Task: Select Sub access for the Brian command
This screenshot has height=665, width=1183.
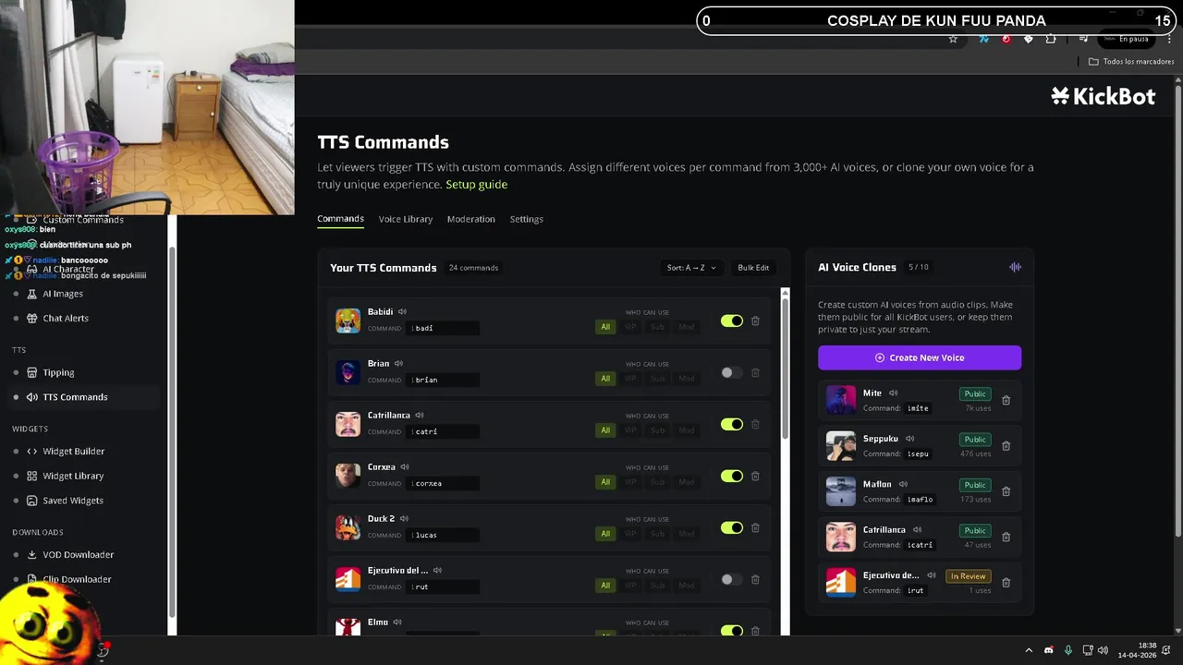Action: 657,378
